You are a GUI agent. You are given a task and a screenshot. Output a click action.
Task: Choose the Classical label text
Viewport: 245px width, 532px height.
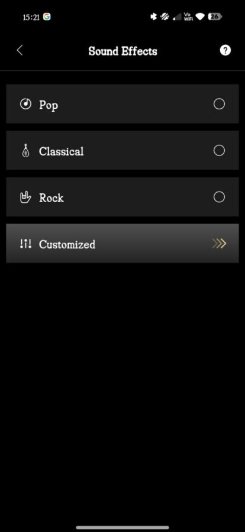pyautogui.click(x=61, y=151)
